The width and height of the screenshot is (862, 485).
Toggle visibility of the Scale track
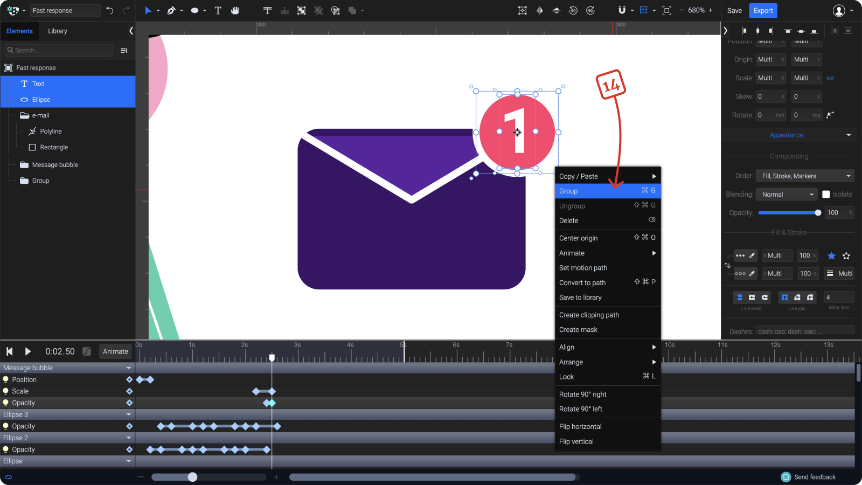(x=5, y=391)
